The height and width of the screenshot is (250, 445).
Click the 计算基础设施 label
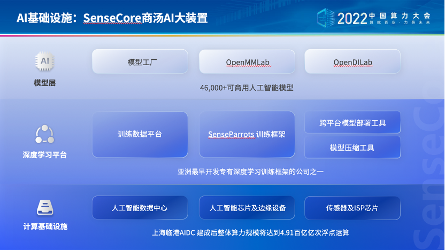tap(45, 226)
